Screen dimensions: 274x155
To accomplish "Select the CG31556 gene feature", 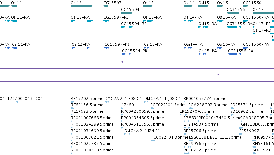I will pyautogui.click(x=233, y=13).
